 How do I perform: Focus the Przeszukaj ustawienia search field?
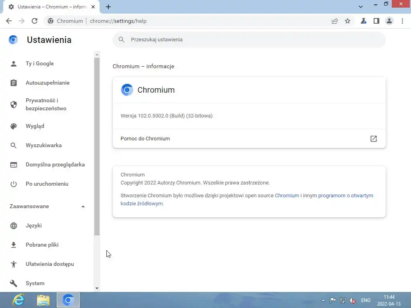(x=249, y=40)
